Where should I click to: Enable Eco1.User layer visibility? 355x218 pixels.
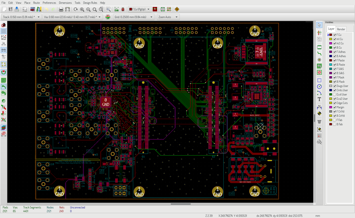[x=334, y=94]
